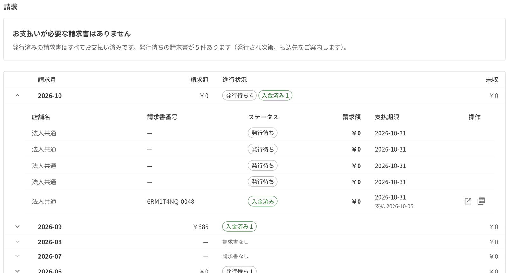Screen dimensions: 509x273
Task: Click the 支払 2026-10-05 payment date
Action: tap(394, 206)
